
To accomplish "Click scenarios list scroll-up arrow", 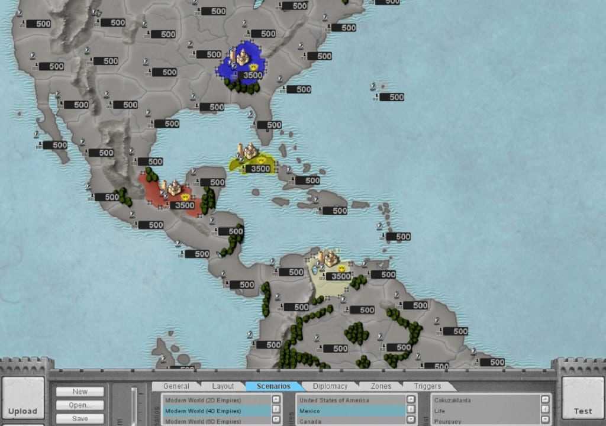I will tap(276, 399).
